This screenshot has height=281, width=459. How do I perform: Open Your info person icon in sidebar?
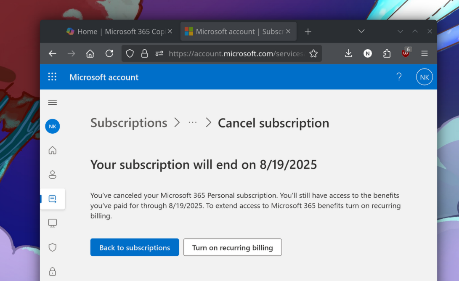coord(52,175)
